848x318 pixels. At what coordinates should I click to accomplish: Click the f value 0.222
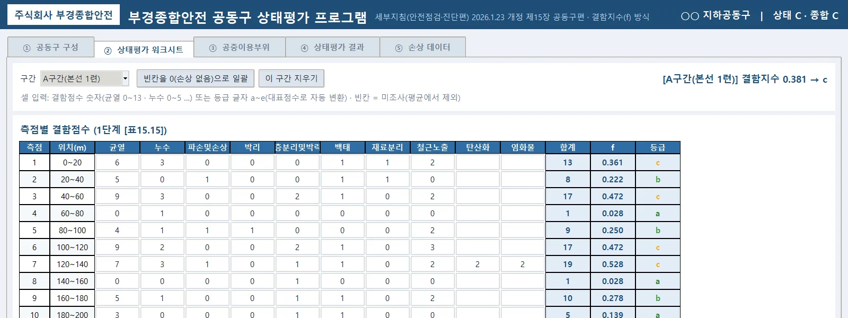point(613,179)
